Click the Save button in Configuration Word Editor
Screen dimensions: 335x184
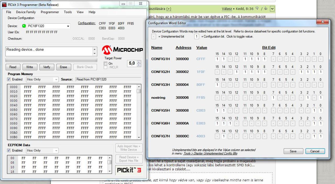293,151
